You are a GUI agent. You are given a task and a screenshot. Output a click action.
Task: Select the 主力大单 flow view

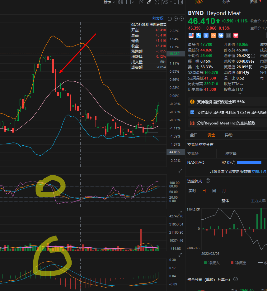[258, 201]
